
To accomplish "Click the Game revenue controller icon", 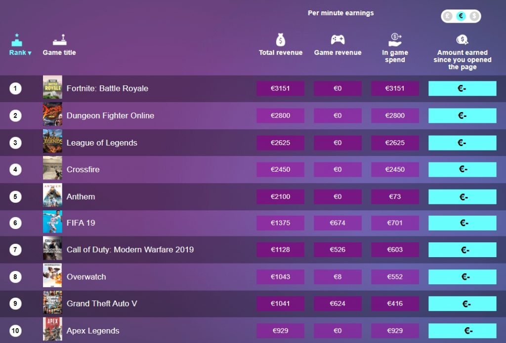I will click(x=337, y=40).
